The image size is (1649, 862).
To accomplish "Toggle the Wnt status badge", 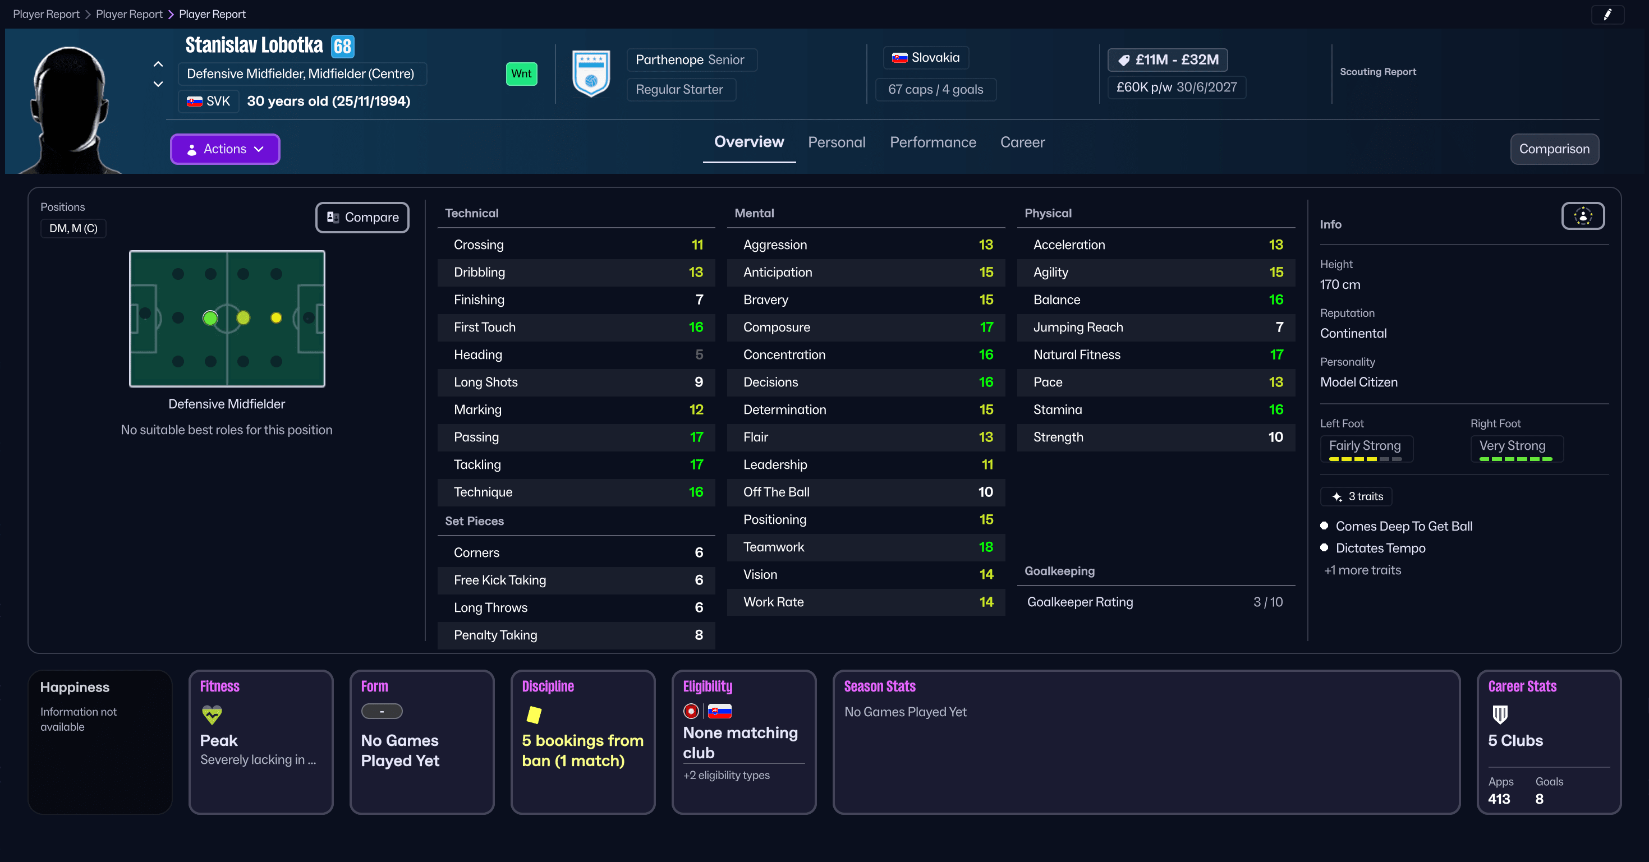I will 521,73.
